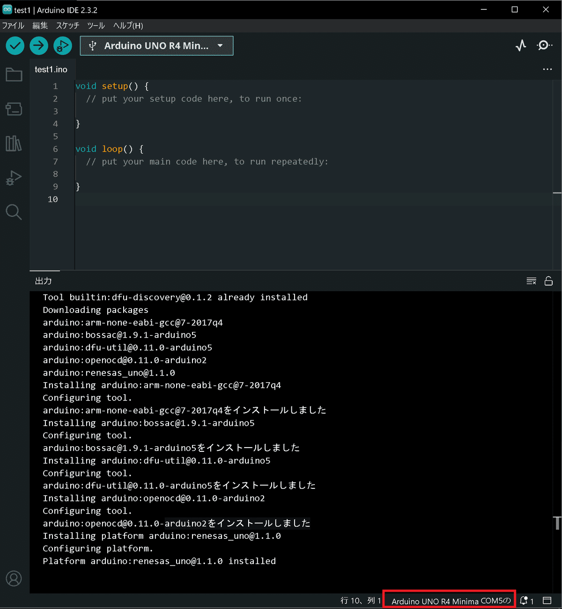
Task: Click the Upload arrow button
Action: click(39, 46)
